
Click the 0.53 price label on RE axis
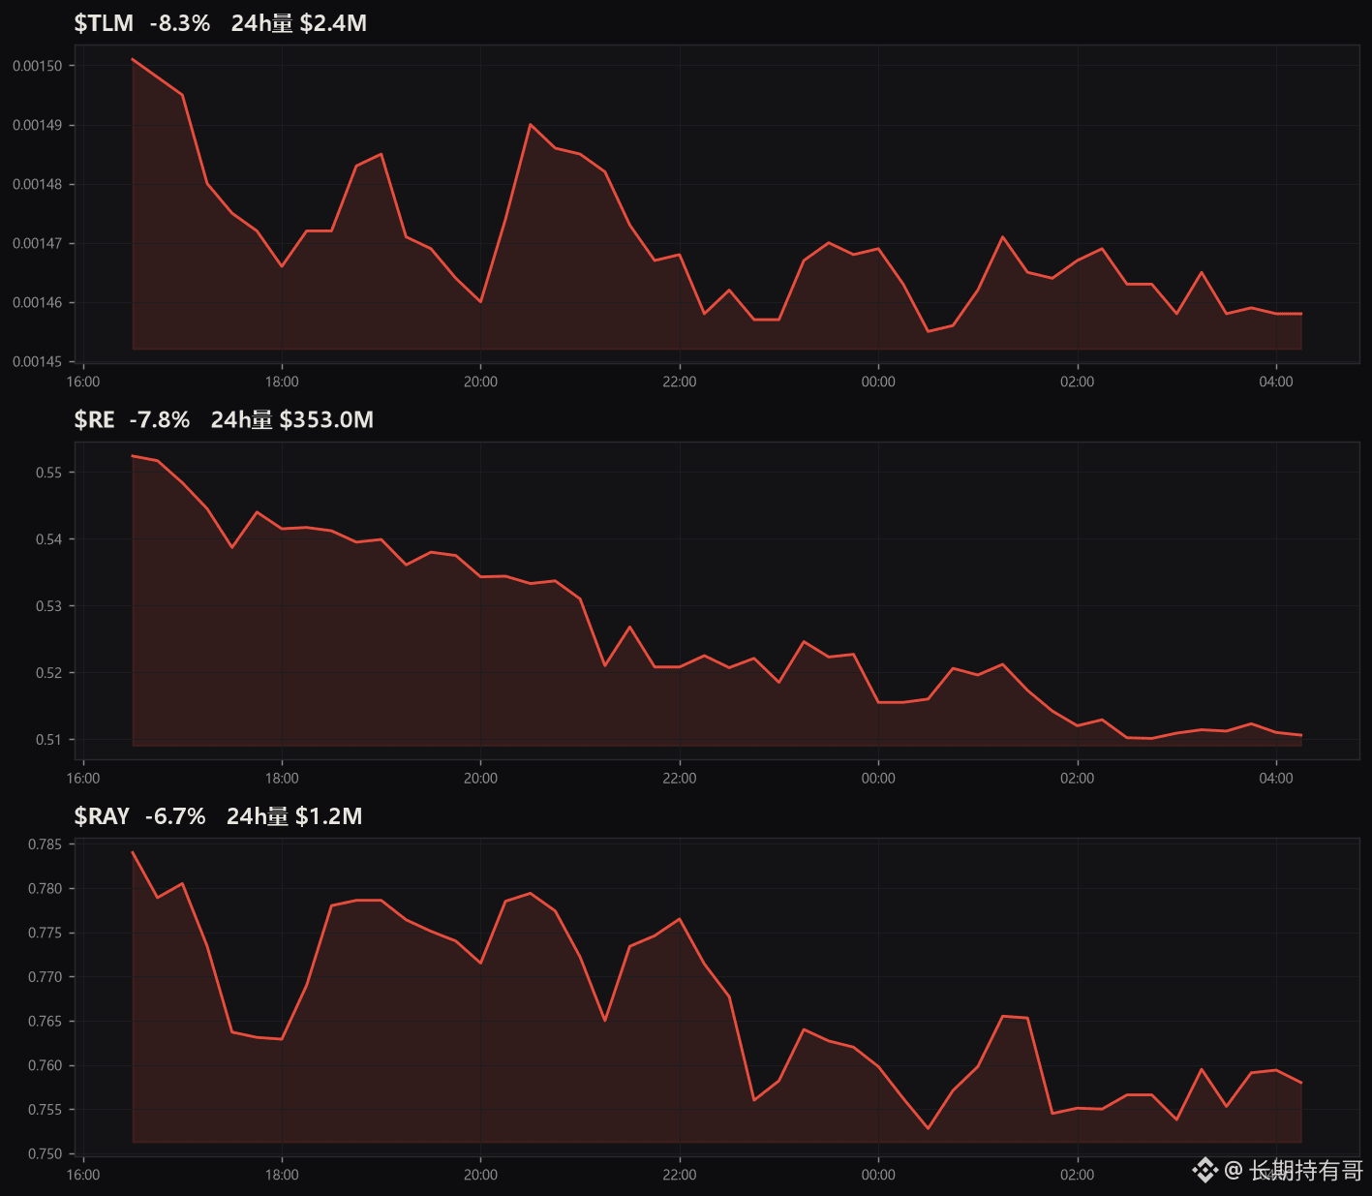48,606
